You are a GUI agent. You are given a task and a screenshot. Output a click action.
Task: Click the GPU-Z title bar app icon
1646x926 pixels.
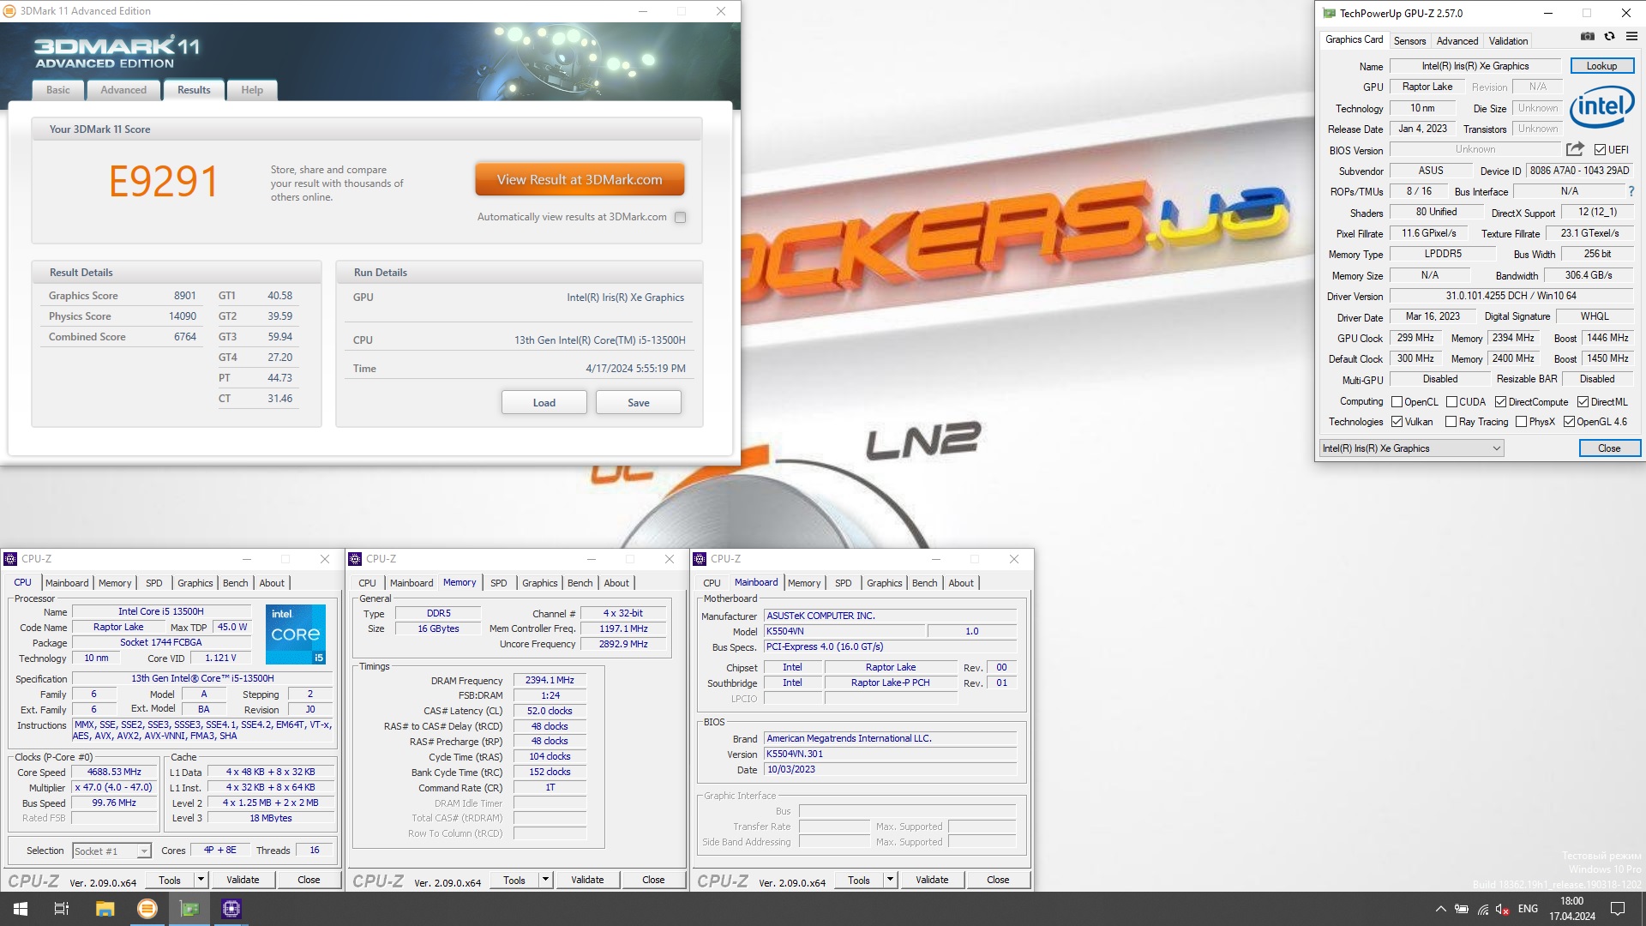coord(1329,13)
